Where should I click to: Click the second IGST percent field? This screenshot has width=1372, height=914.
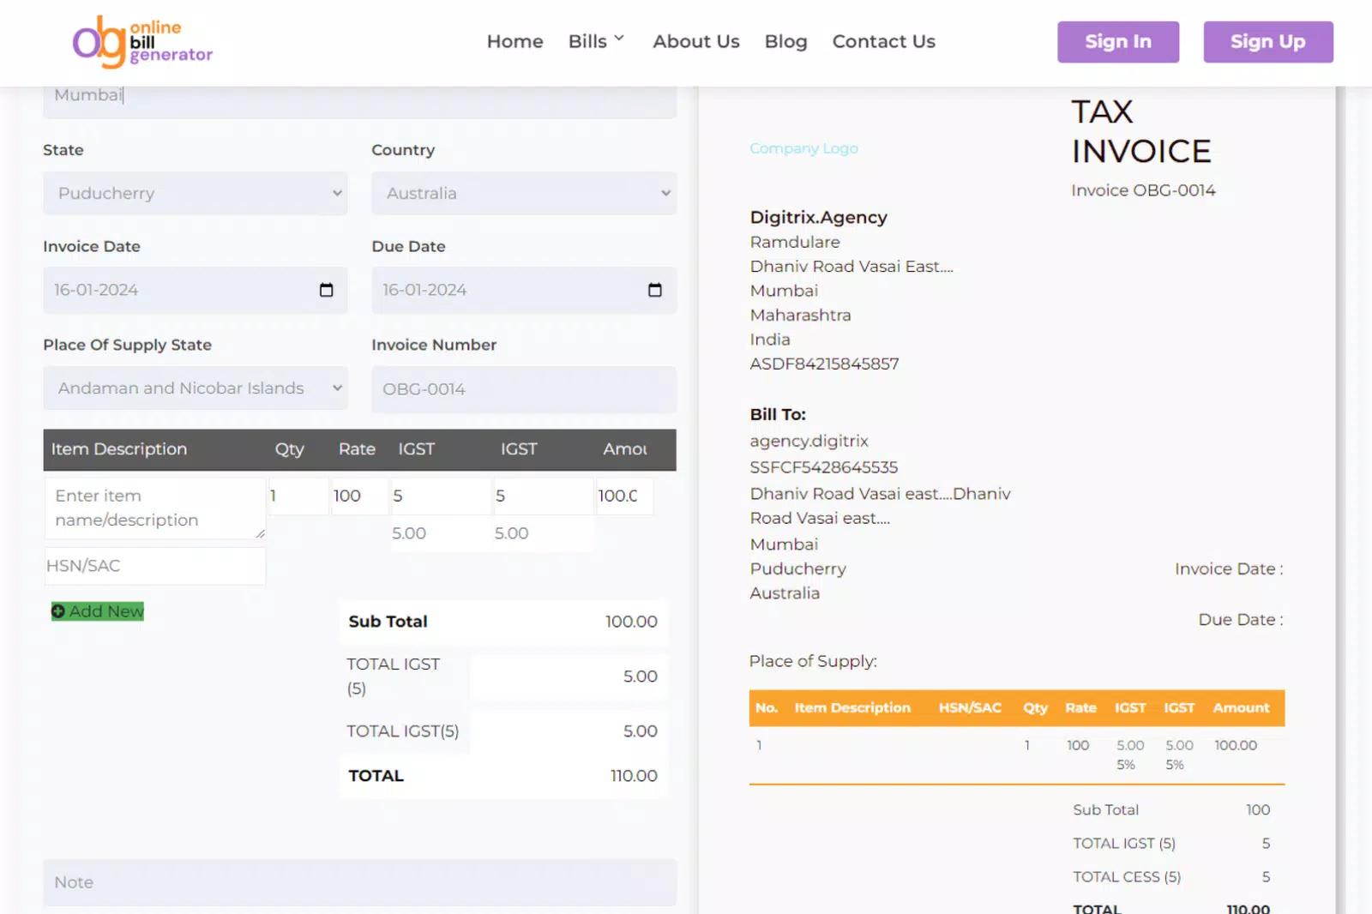(543, 496)
